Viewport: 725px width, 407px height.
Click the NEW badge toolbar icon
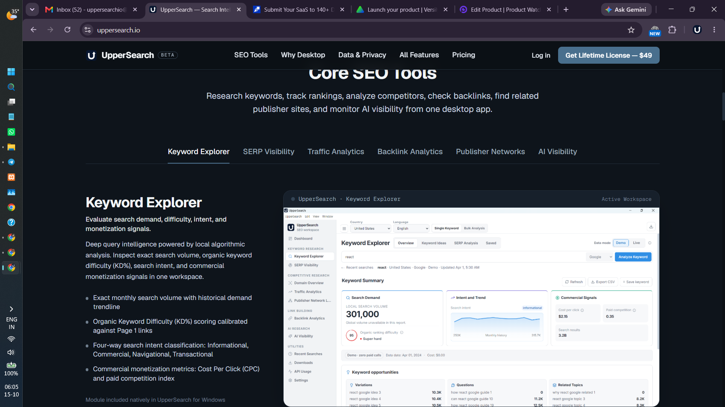655,31
